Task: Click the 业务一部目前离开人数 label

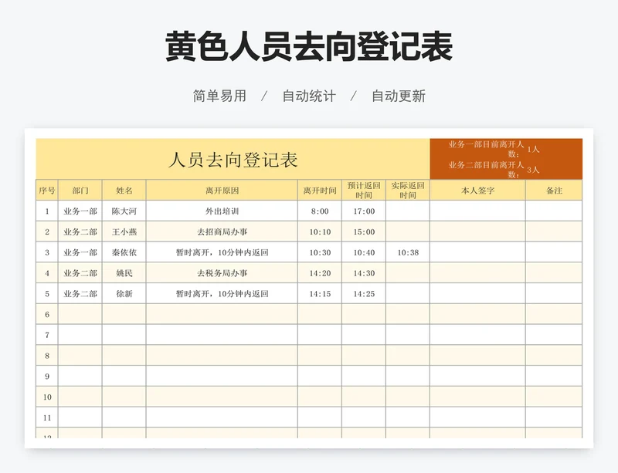Action: 487,149
